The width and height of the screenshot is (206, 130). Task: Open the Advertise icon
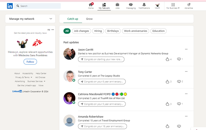pos(189,6)
